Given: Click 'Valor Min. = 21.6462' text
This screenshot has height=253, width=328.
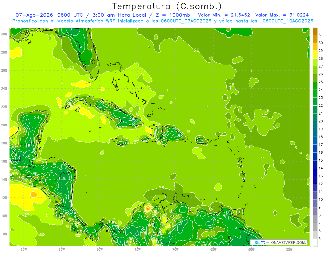Looking at the screenshot, I should (x=224, y=15).
